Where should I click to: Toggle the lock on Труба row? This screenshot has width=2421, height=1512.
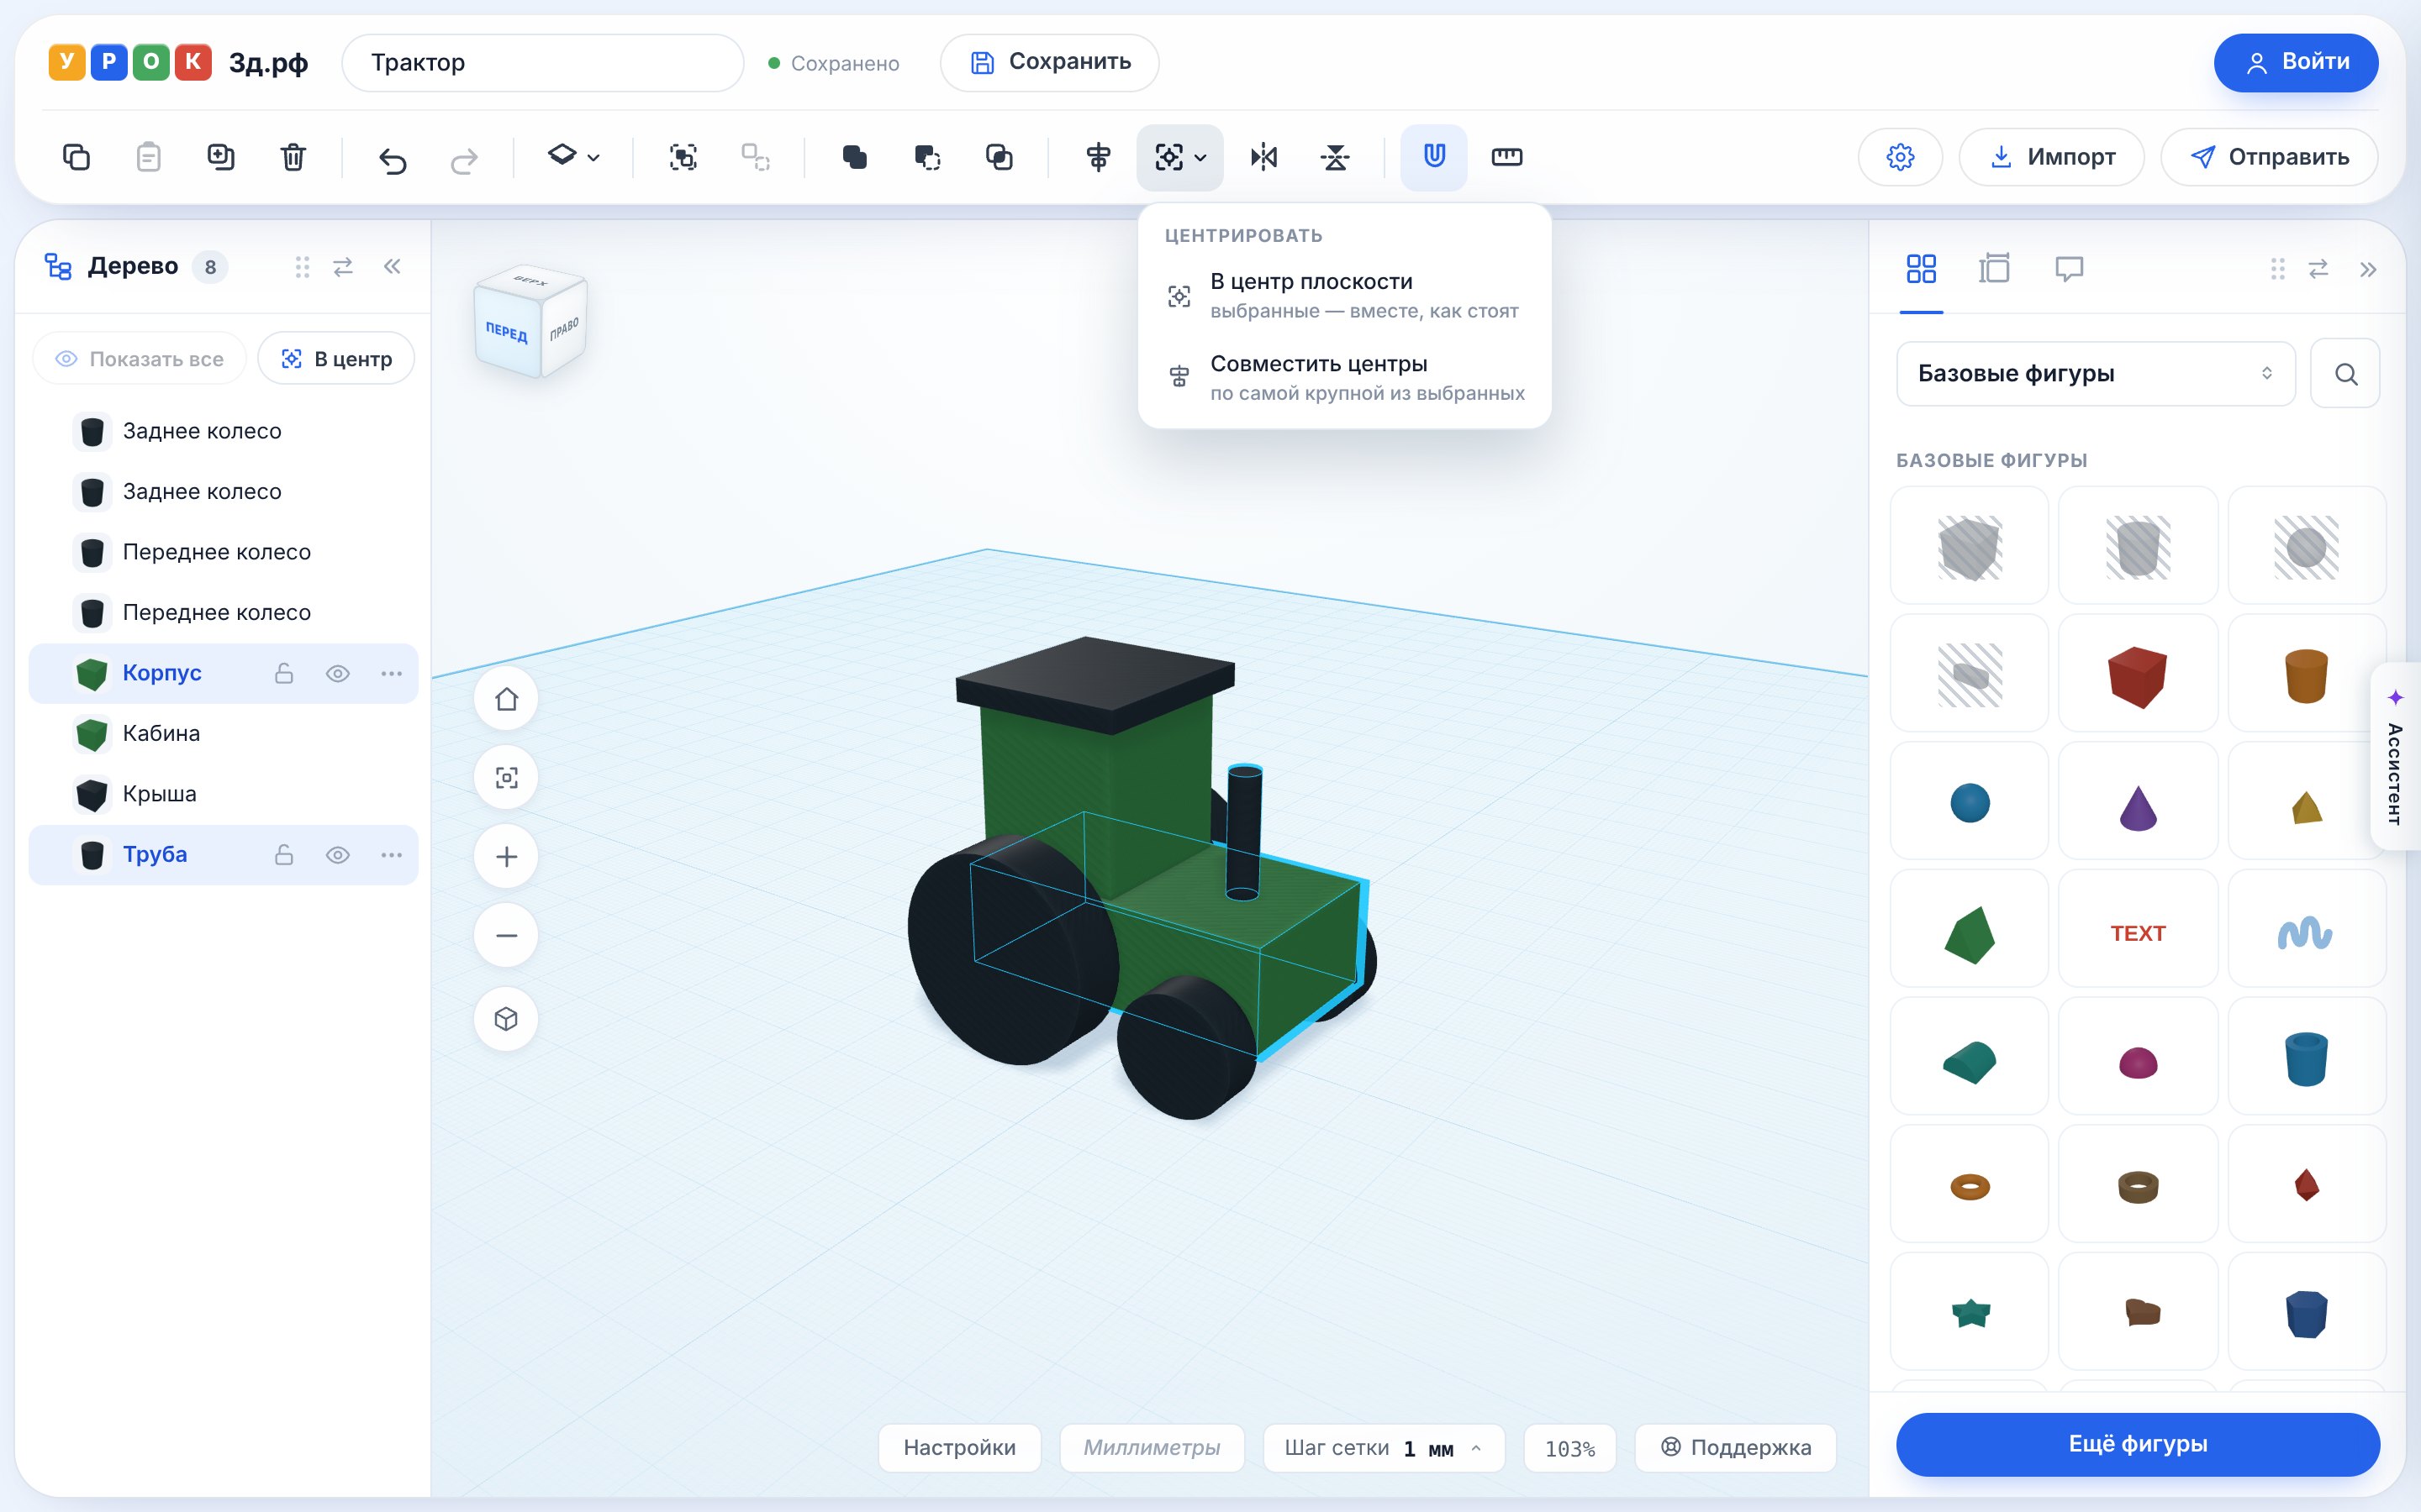click(x=284, y=855)
